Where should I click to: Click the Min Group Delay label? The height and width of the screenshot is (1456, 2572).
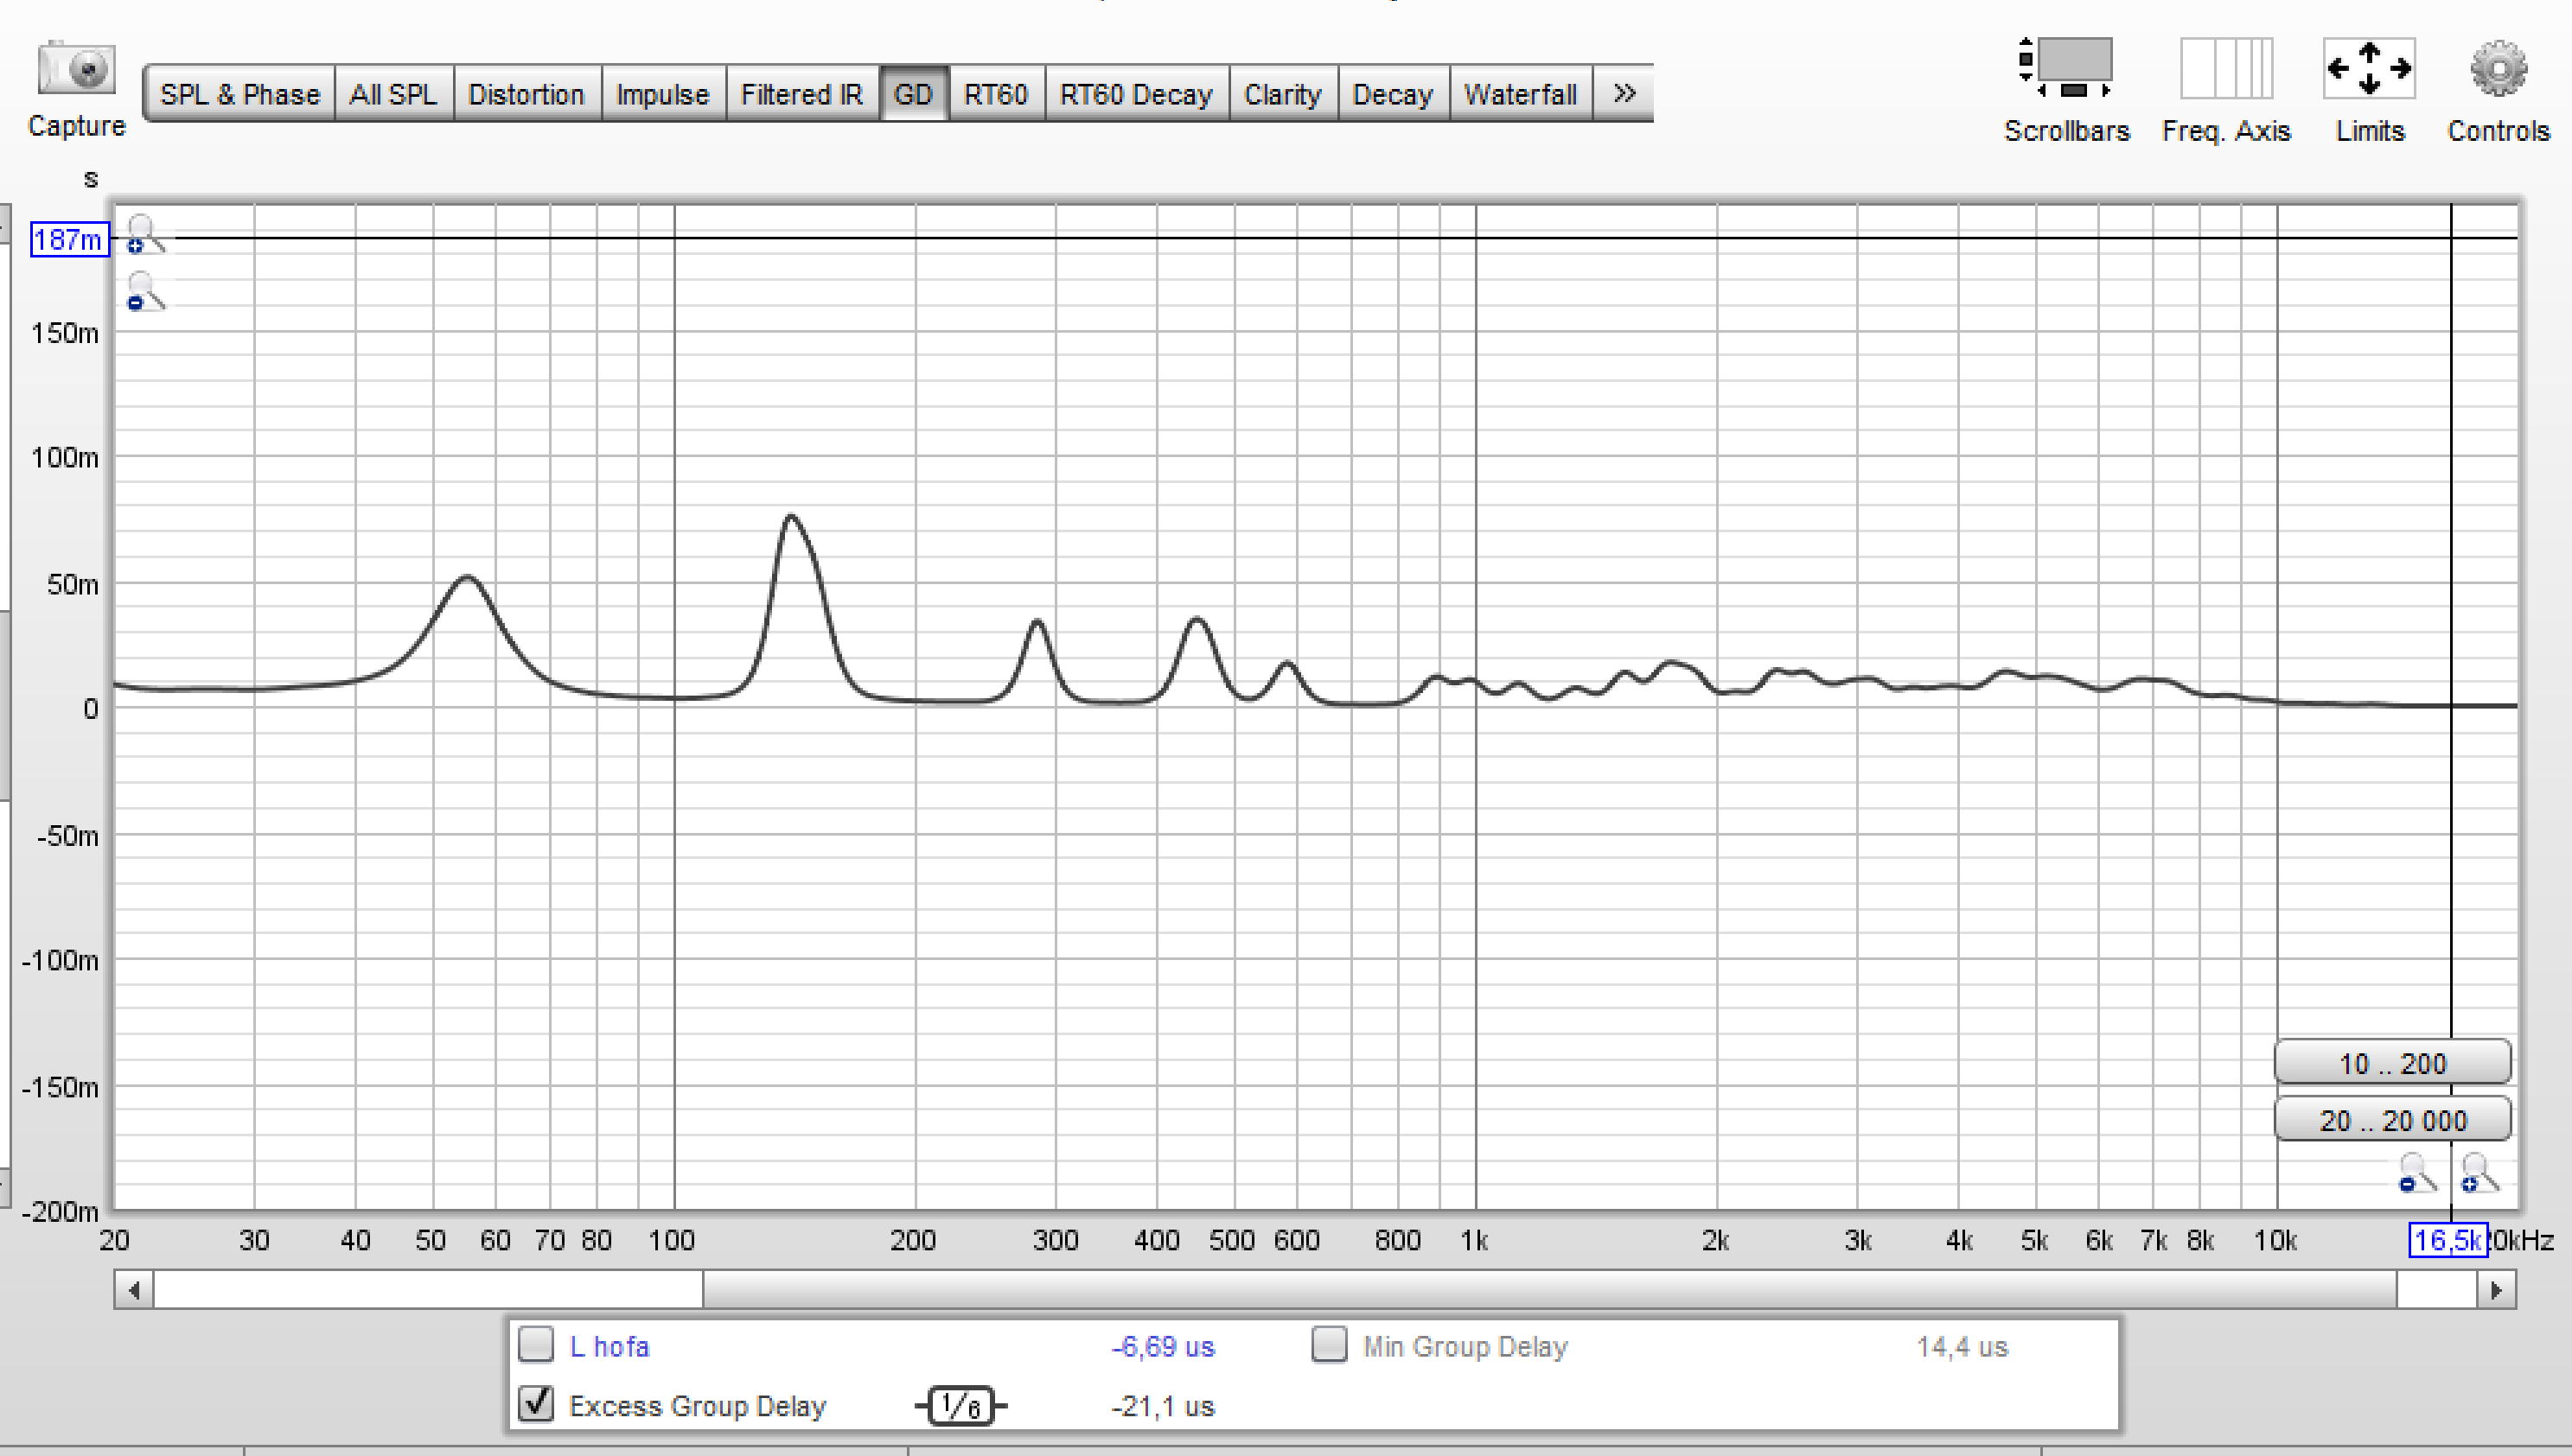point(1465,1347)
